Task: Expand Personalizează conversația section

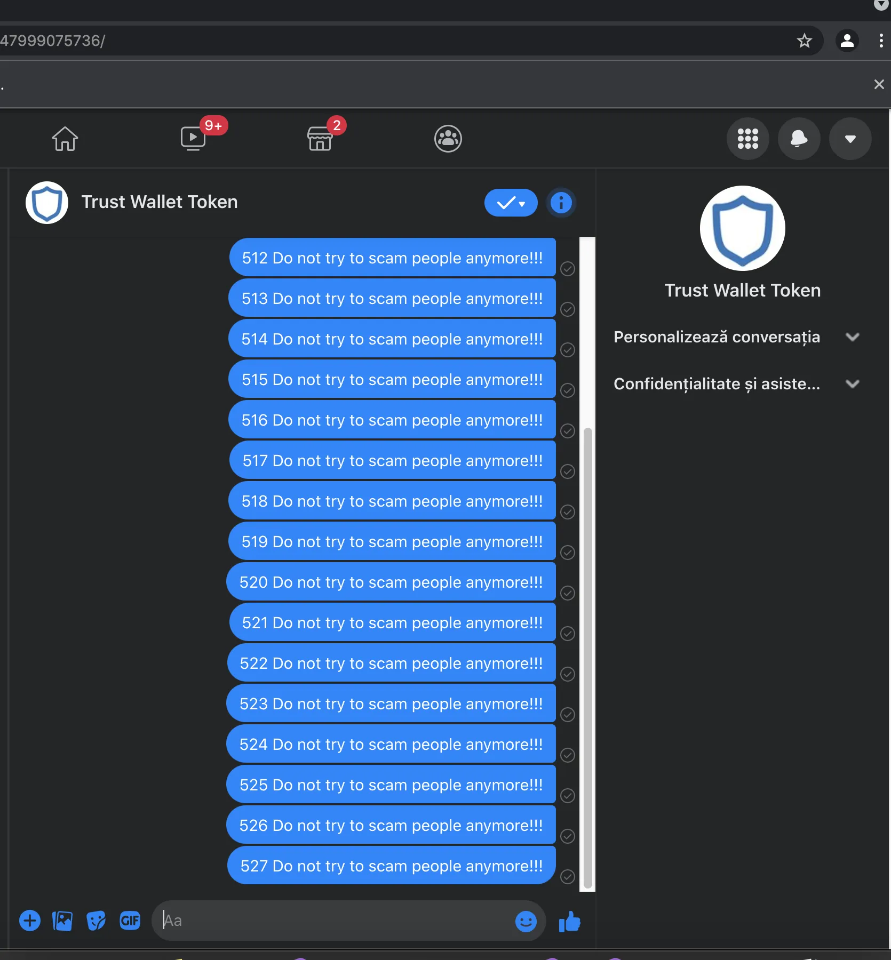Action: point(736,337)
